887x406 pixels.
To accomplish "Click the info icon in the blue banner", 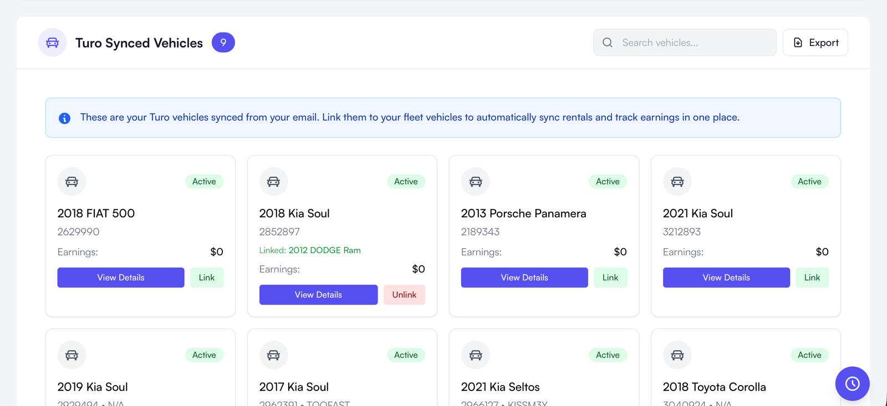I will 64,117.
